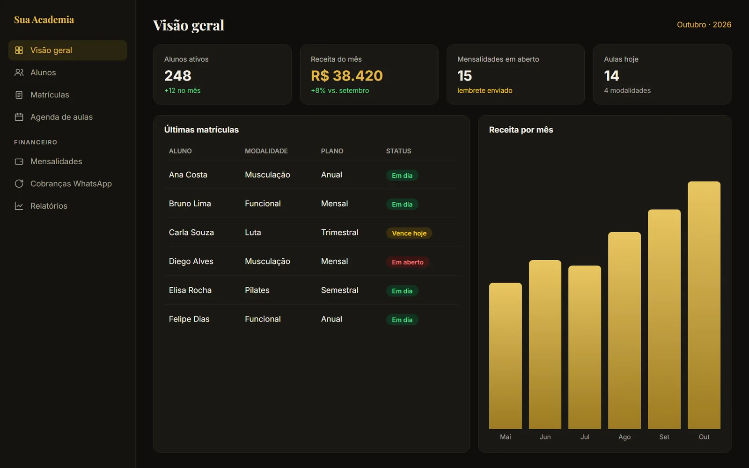Click Elisa Rocha's Pilates modality
The image size is (749, 468).
click(257, 290)
